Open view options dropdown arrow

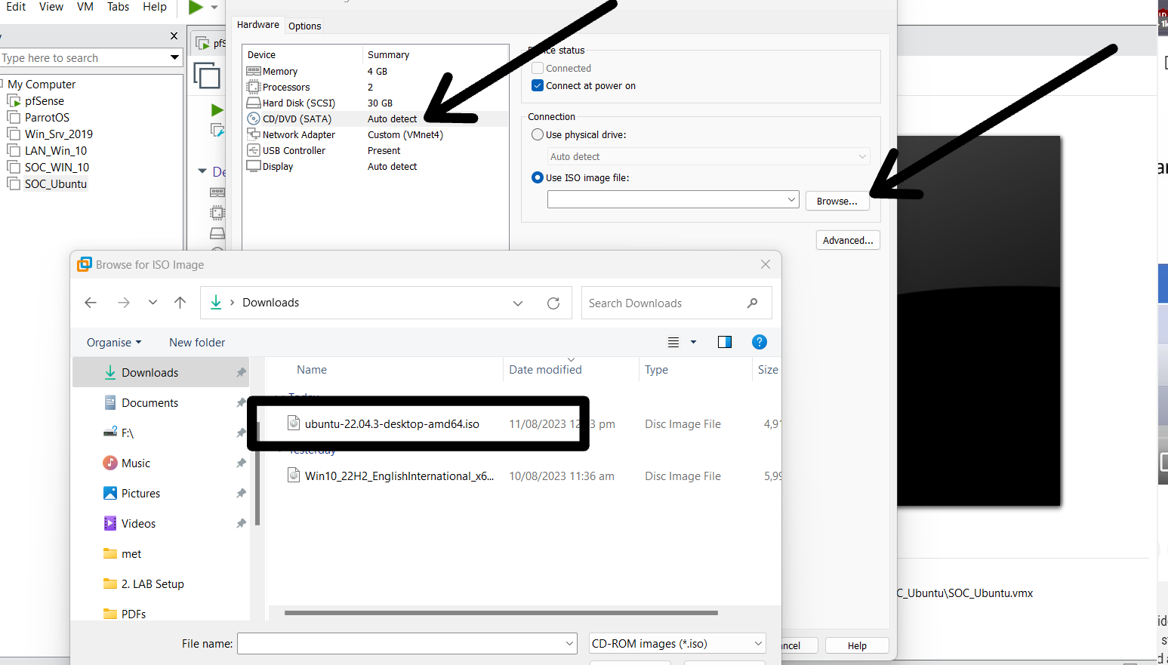coord(693,342)
